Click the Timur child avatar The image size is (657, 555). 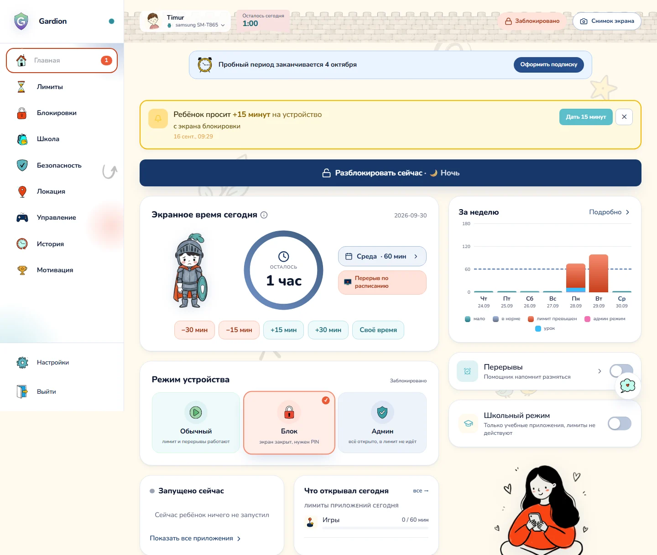click(x=153, y=21)
